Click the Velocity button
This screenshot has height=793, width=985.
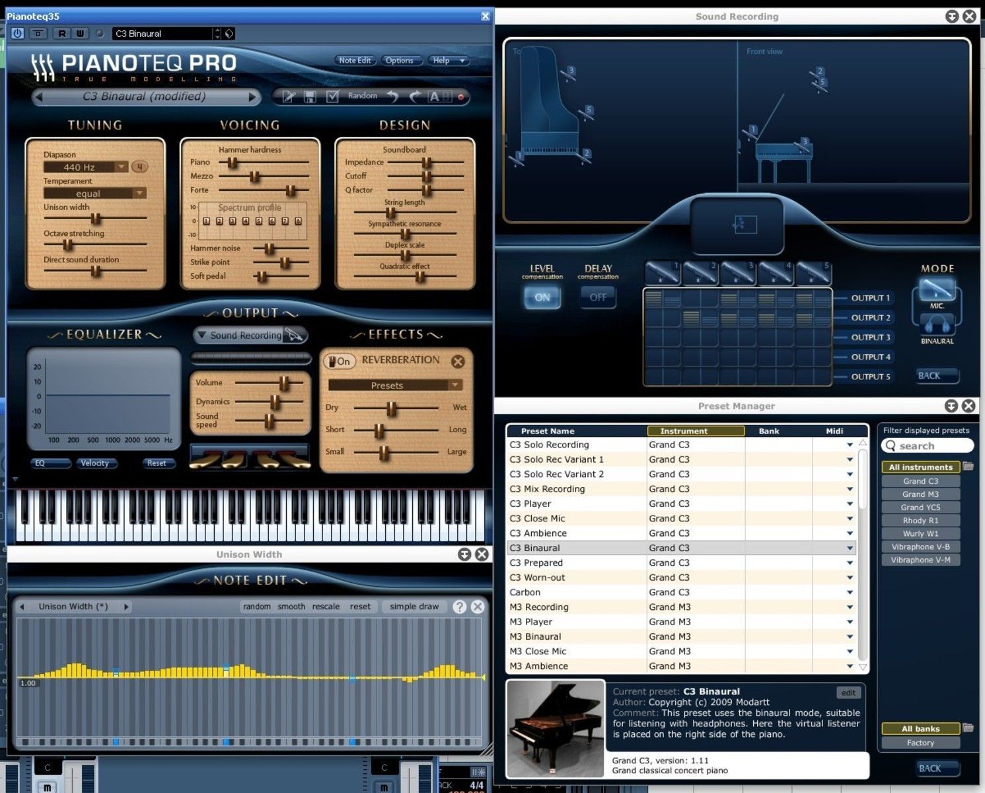[x=96, y=463]
